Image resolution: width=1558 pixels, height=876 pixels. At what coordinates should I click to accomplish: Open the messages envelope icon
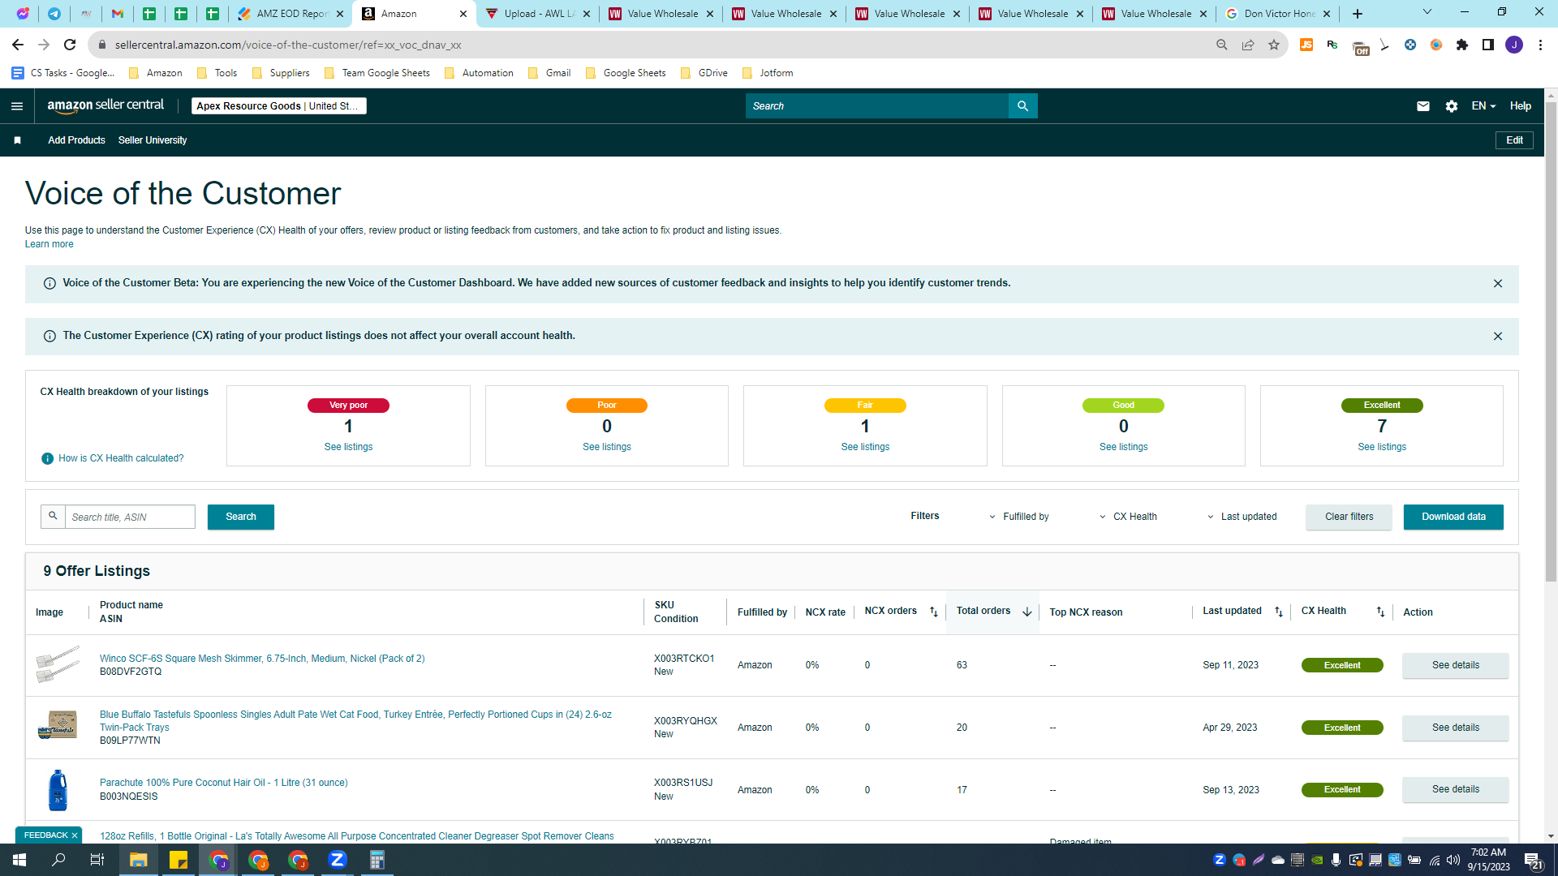point(1423,106)
